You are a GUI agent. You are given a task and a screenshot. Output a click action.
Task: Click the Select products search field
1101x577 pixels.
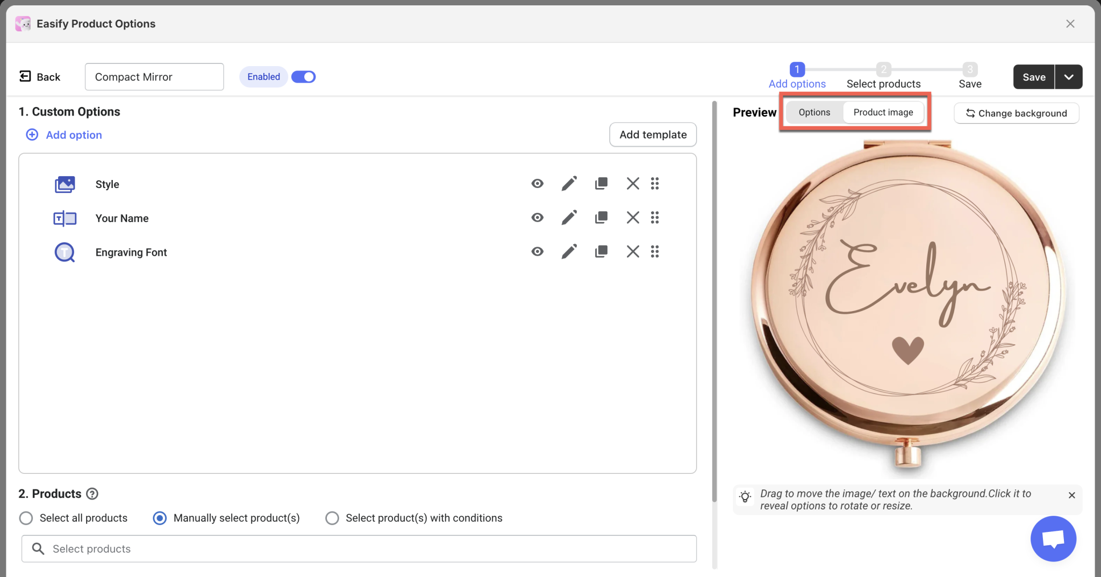[x=359, y=549]
